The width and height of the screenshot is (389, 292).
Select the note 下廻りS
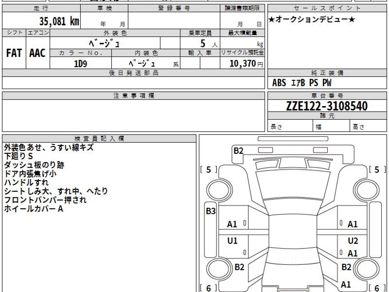click(x=18, y=156)
